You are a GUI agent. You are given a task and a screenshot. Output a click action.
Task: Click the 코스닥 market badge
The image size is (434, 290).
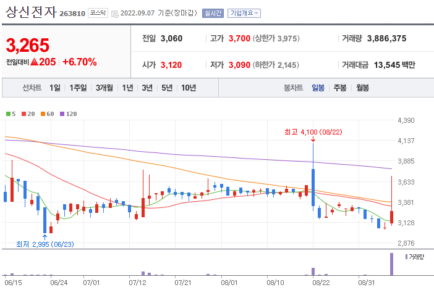pos(98,13)
